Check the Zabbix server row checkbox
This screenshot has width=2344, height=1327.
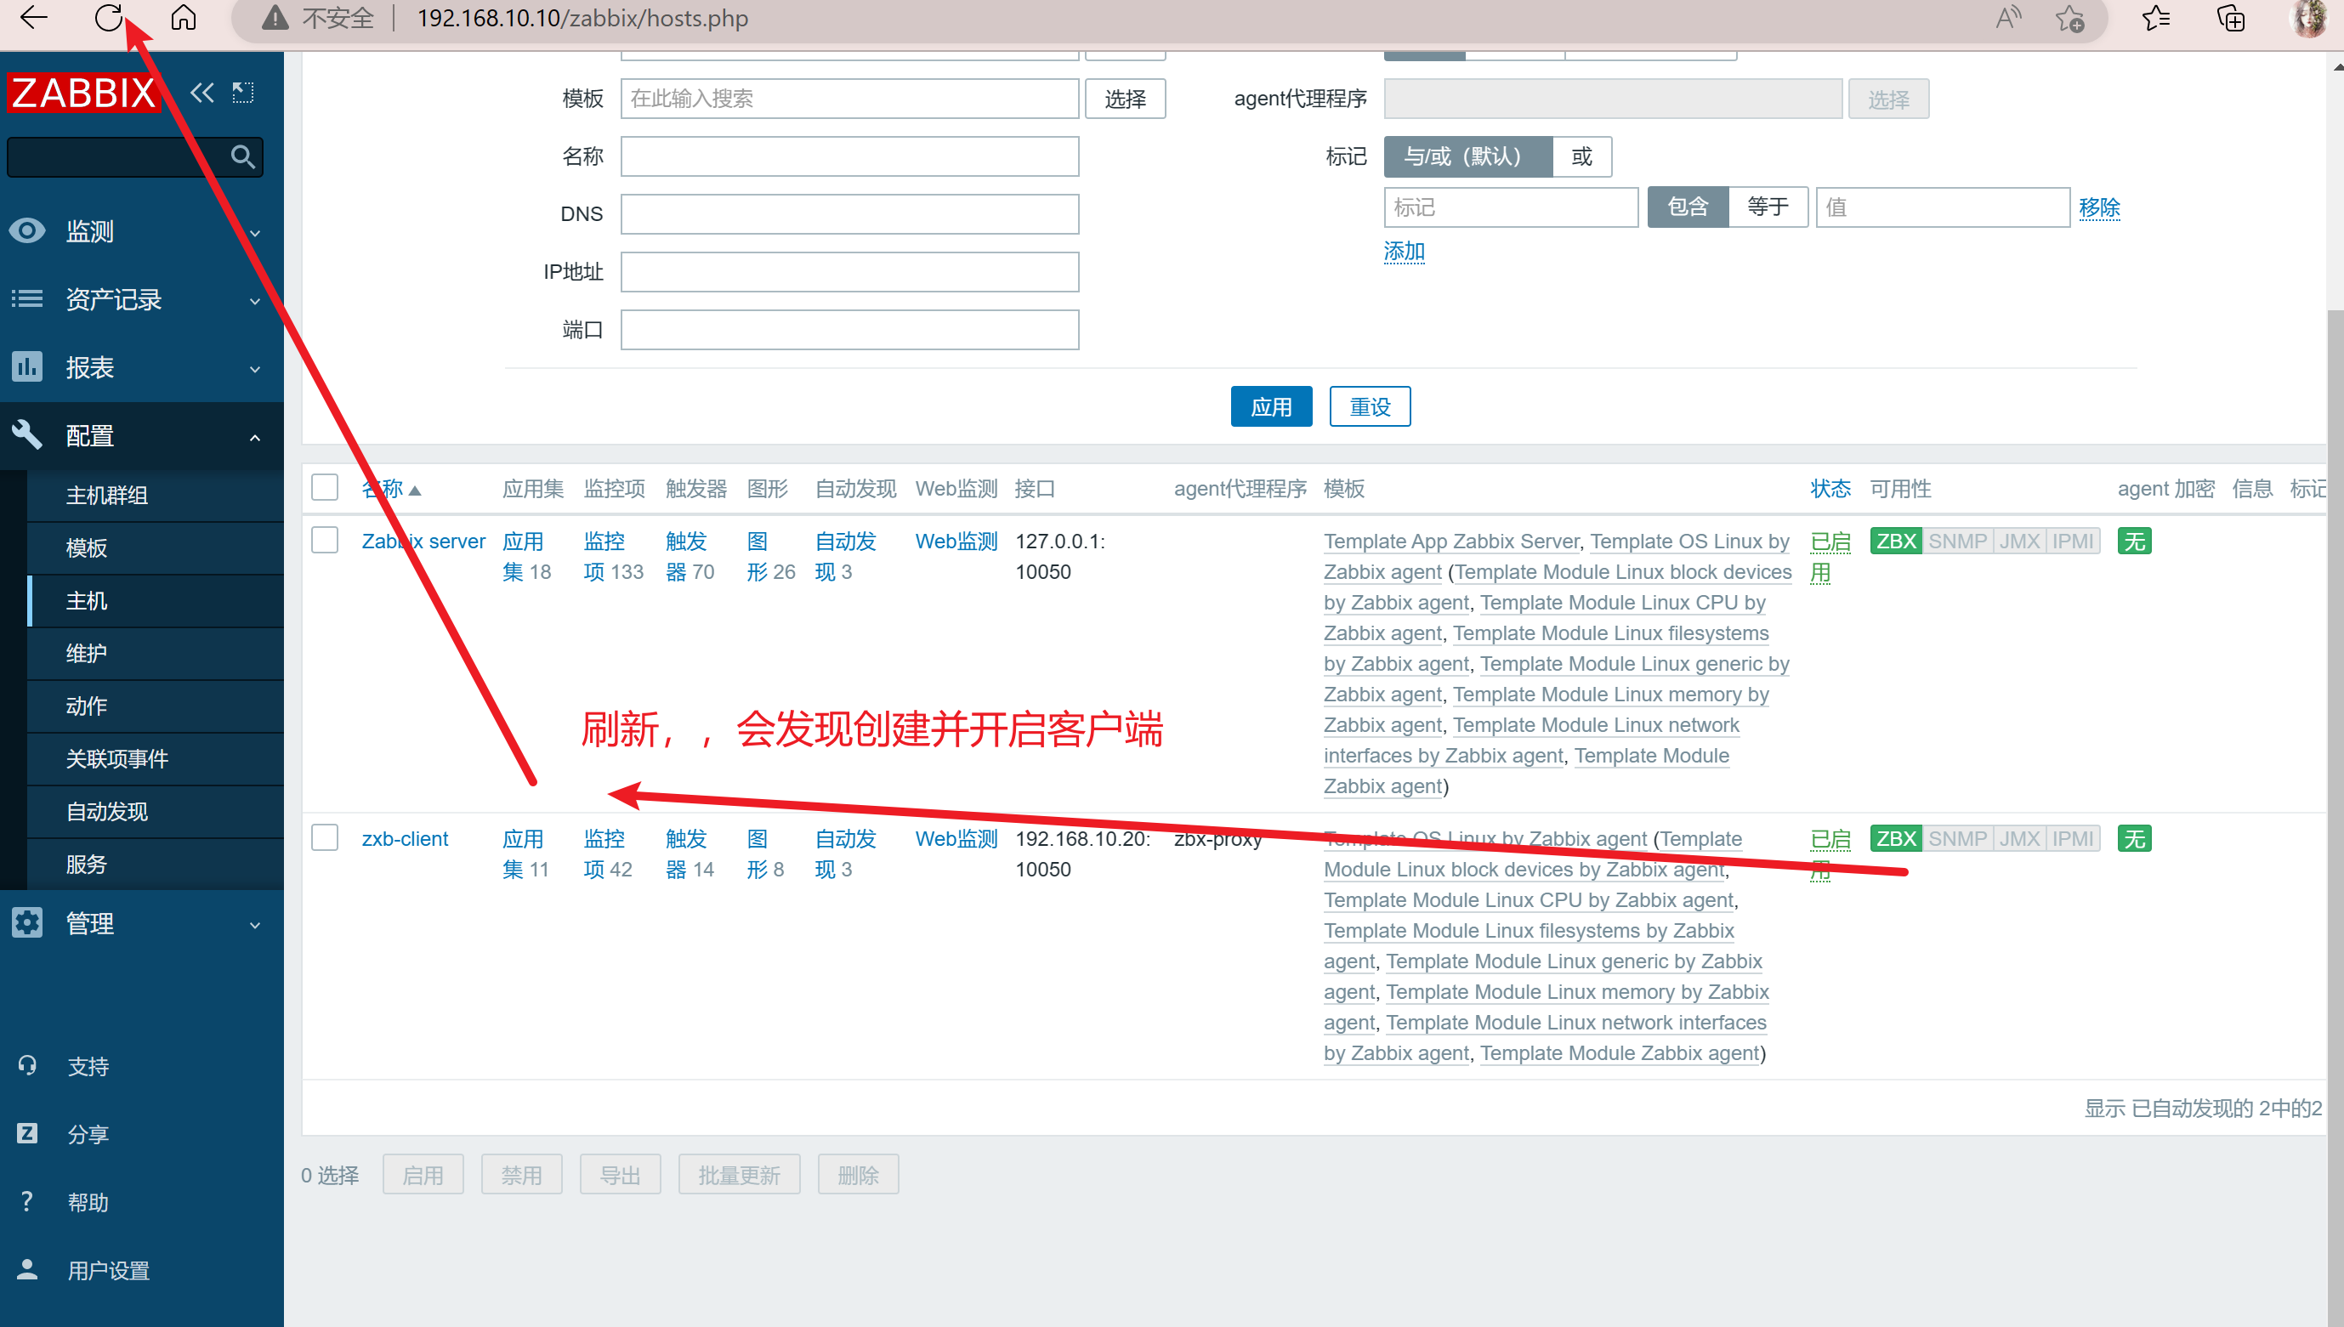[325, 540]
